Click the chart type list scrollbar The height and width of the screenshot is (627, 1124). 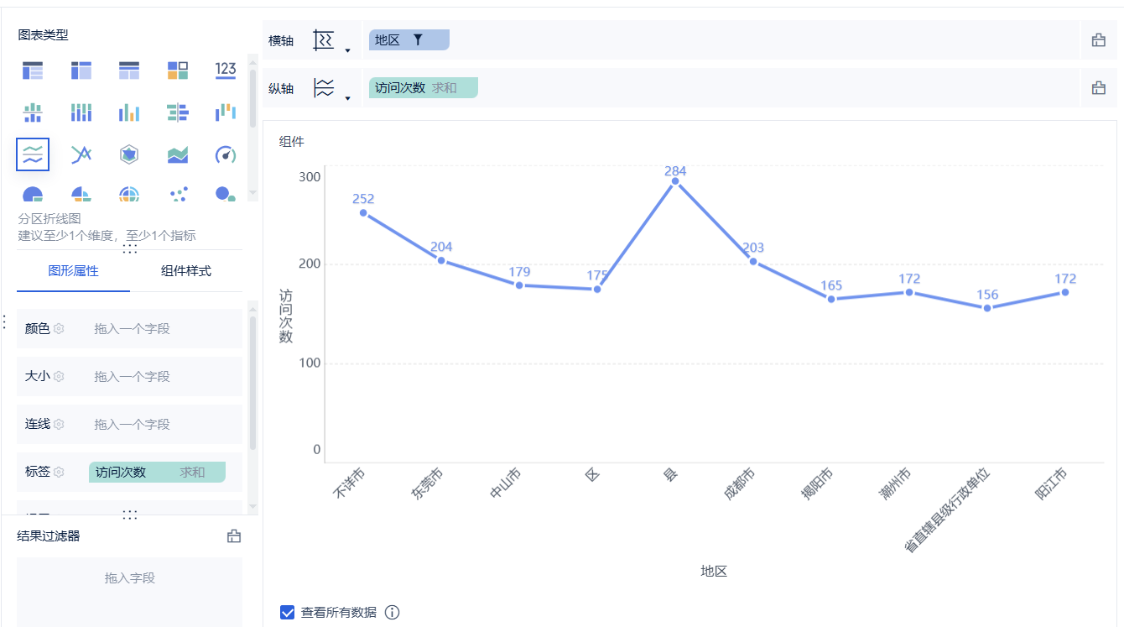(x=252, y=99)
